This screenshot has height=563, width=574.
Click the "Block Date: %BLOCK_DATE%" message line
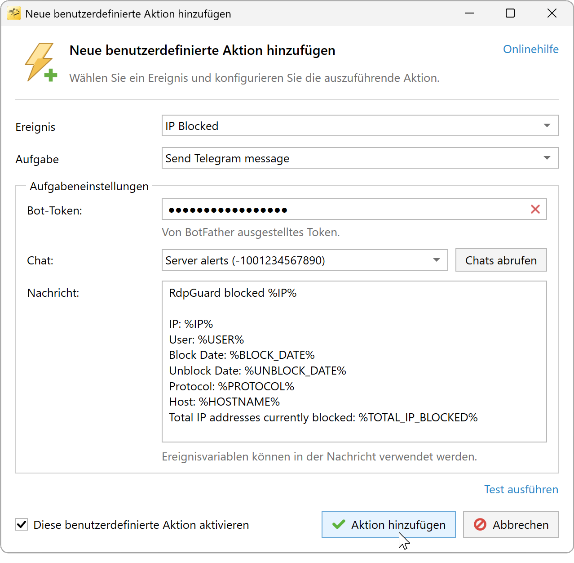pos(242,355)
